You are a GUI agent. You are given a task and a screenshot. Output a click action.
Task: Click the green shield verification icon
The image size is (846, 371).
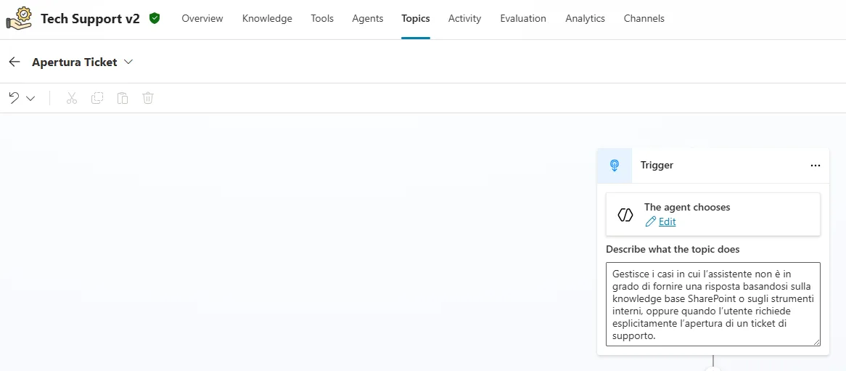(x=155, y=18)
